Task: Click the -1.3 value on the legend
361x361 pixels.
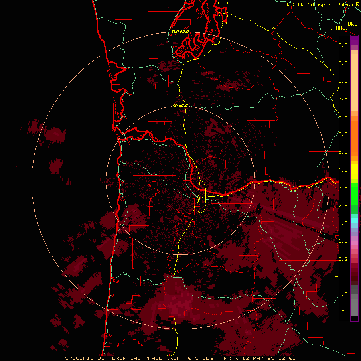Action: coord(341,294)
